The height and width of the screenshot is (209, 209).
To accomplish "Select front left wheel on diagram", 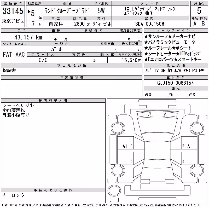I will pos(118,128).
